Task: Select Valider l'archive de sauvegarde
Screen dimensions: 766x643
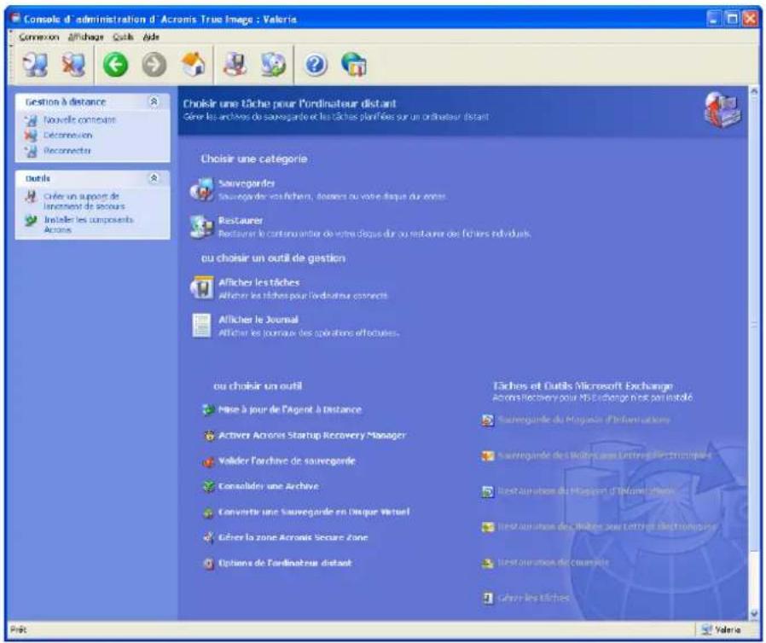Action: [287, 461]
